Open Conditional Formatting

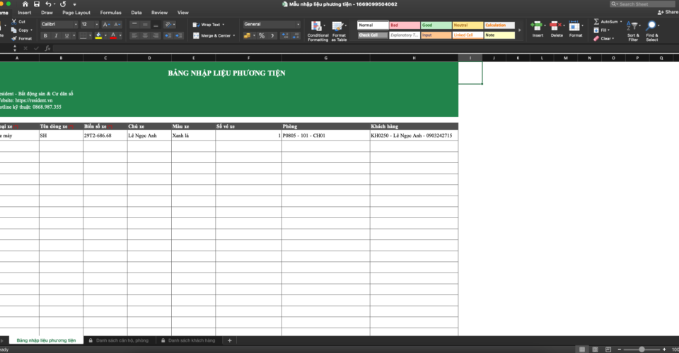pyautogui.click(x=318, y=27)
